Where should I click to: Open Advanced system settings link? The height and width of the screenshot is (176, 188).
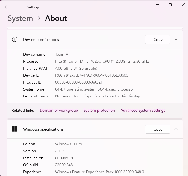[143, 110]
